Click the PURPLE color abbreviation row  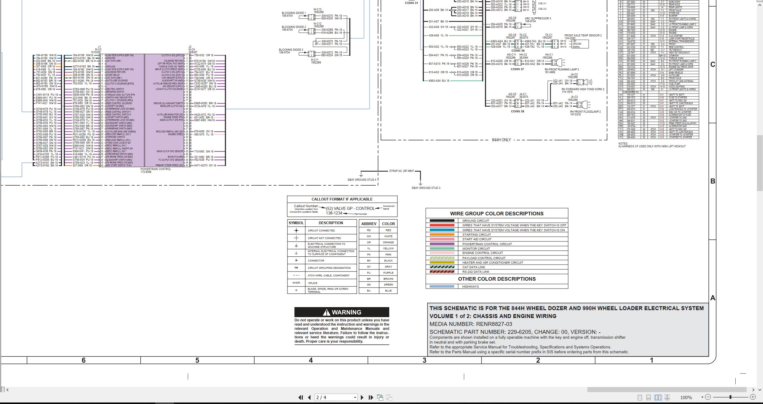378,273
